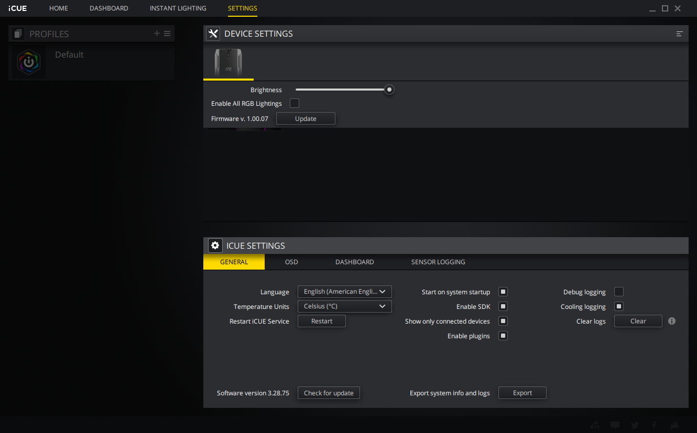Click Software version 3.28.75 text

[x=253, y=393]
